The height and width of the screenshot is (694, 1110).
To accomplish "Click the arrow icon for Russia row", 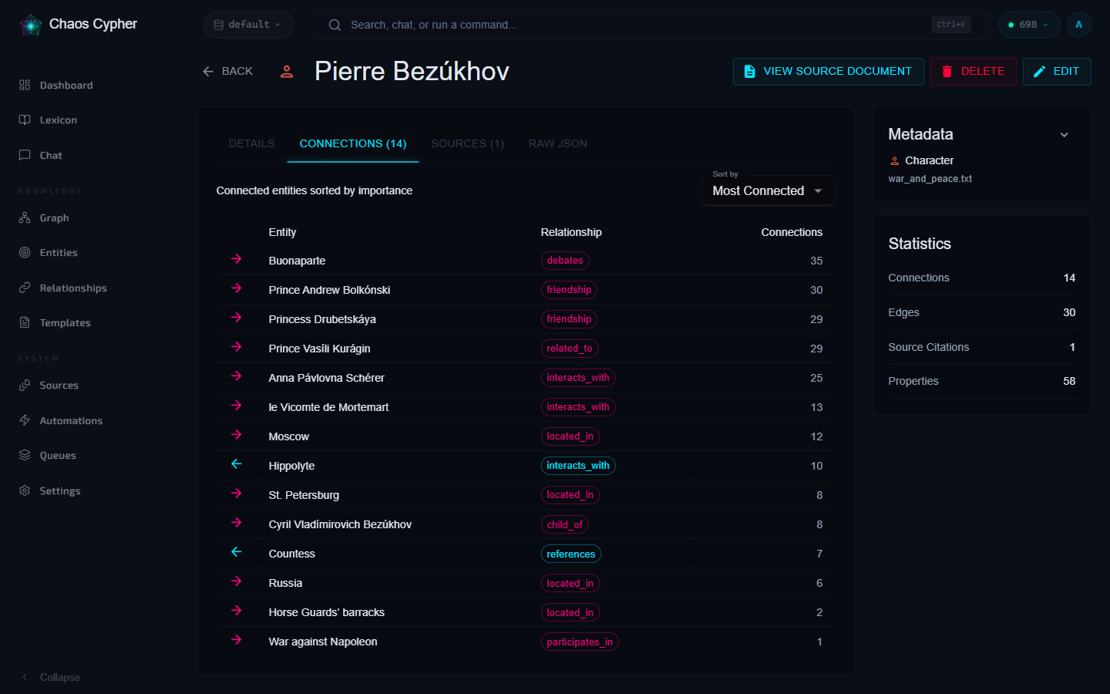I will [237, 581].
